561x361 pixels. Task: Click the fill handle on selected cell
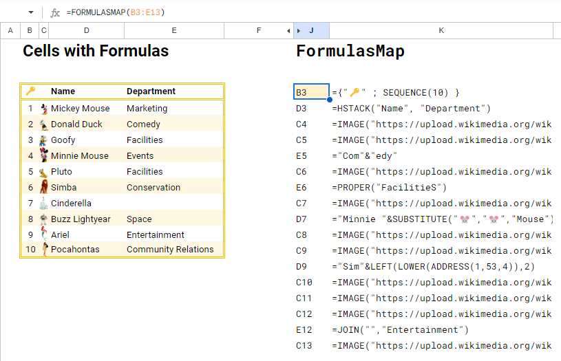click(x=330, y=100)
